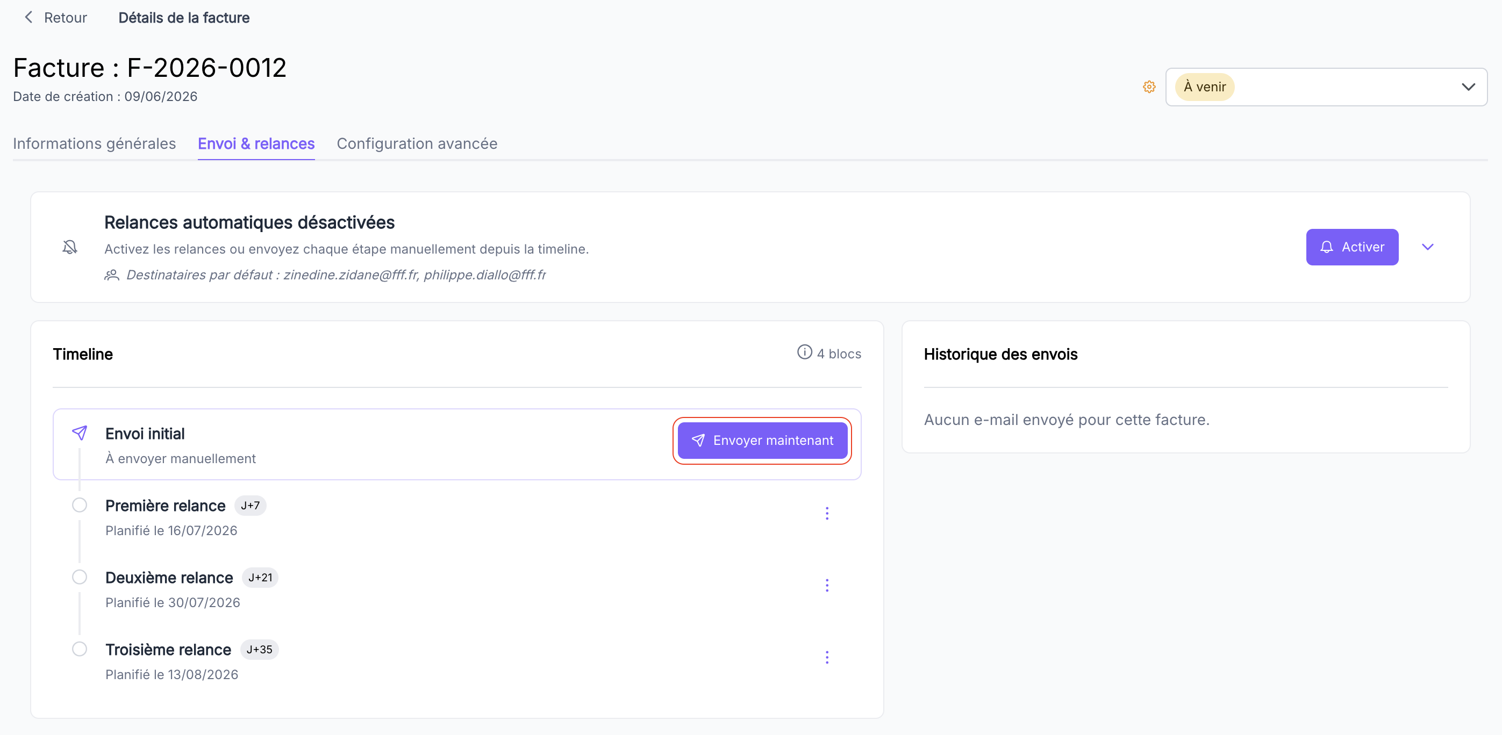Go back using the Retour link
The width and height of the screenshot is (1502, 735).
(55, 18)
